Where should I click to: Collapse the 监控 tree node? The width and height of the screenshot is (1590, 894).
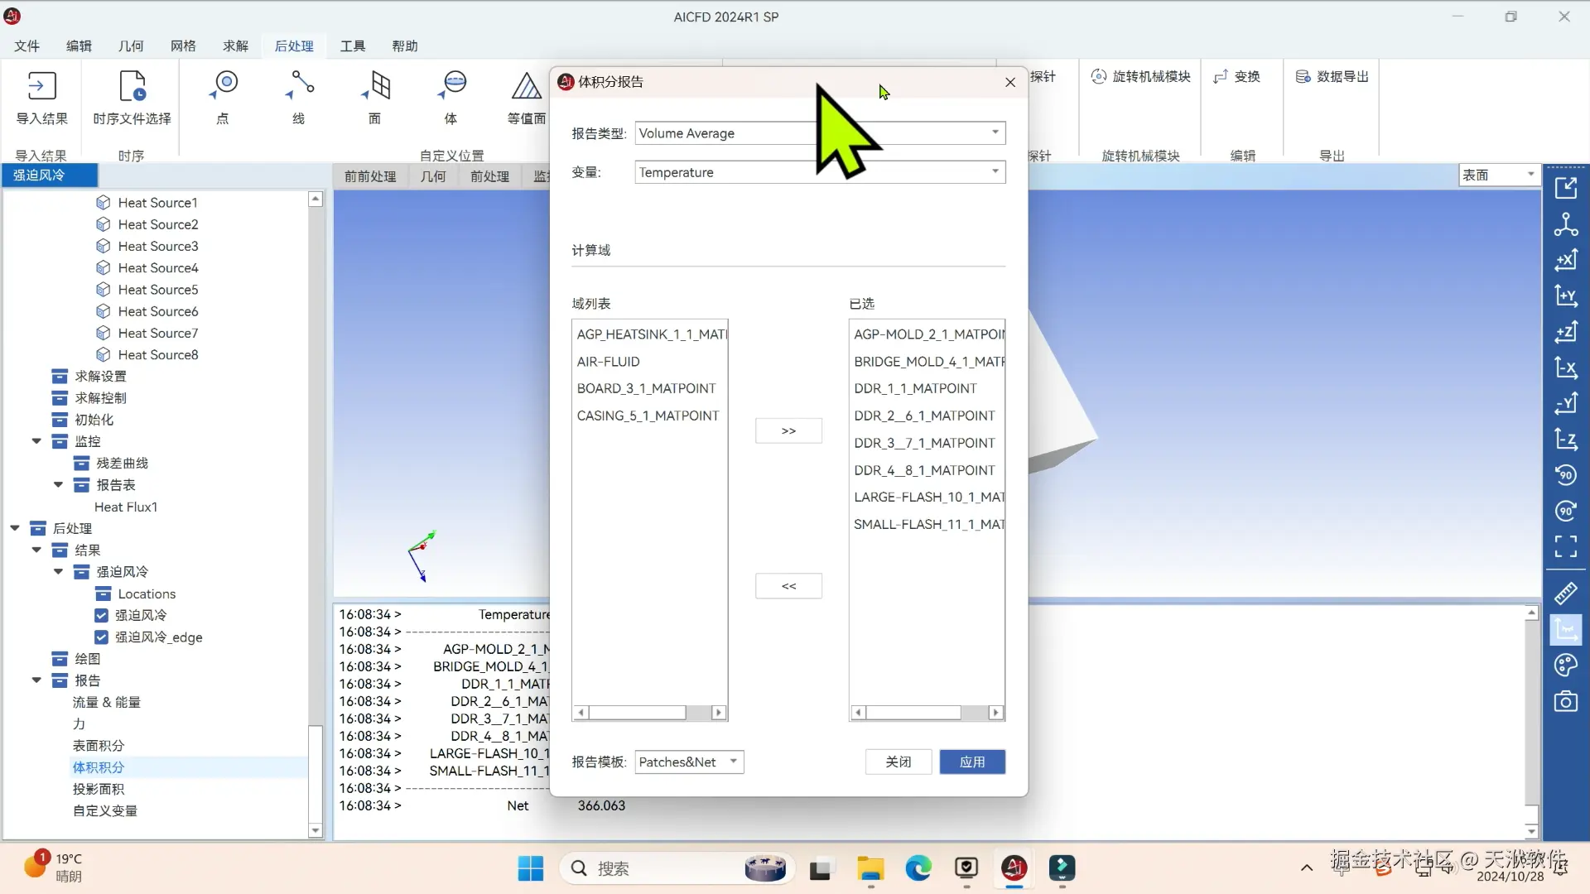click(x=36, y=441)
